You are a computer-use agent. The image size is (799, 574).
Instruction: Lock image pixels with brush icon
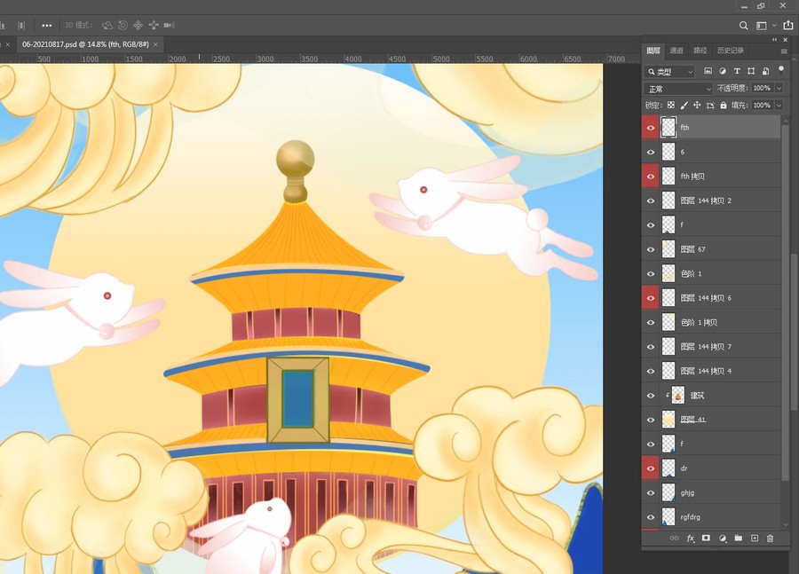coord(684,105)
